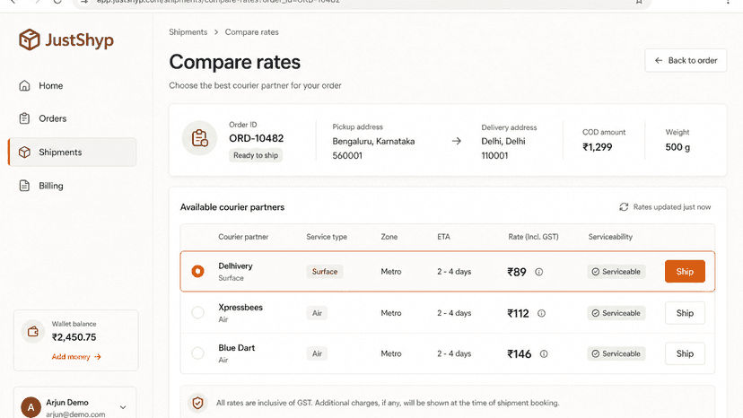743x418 pixels.
Task: Click the refresh rates icon
Action: click(x=624, y=207)
